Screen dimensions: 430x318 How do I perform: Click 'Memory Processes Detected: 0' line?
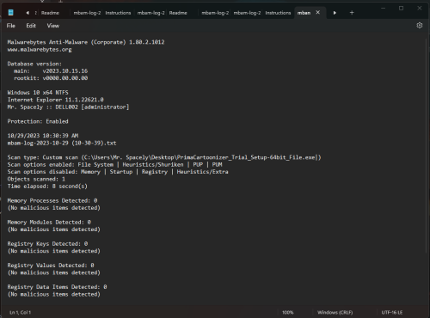(x=52, y=200)
